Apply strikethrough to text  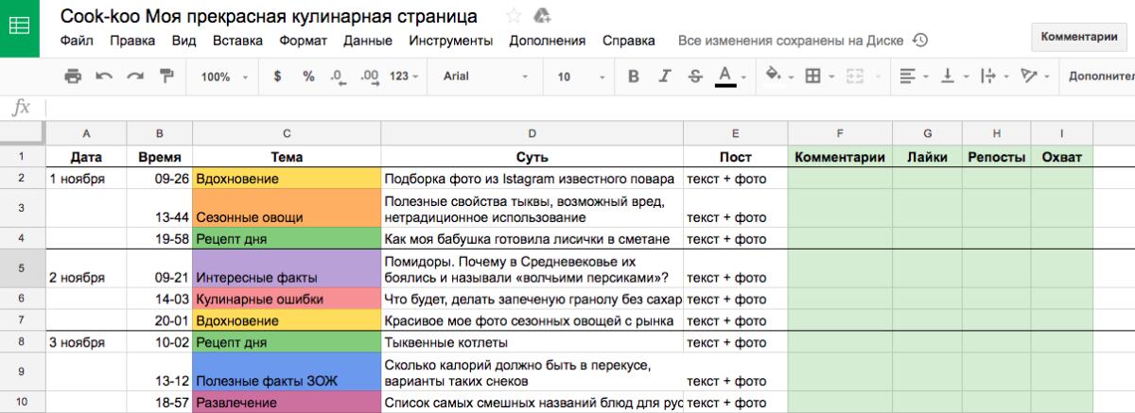695,77
